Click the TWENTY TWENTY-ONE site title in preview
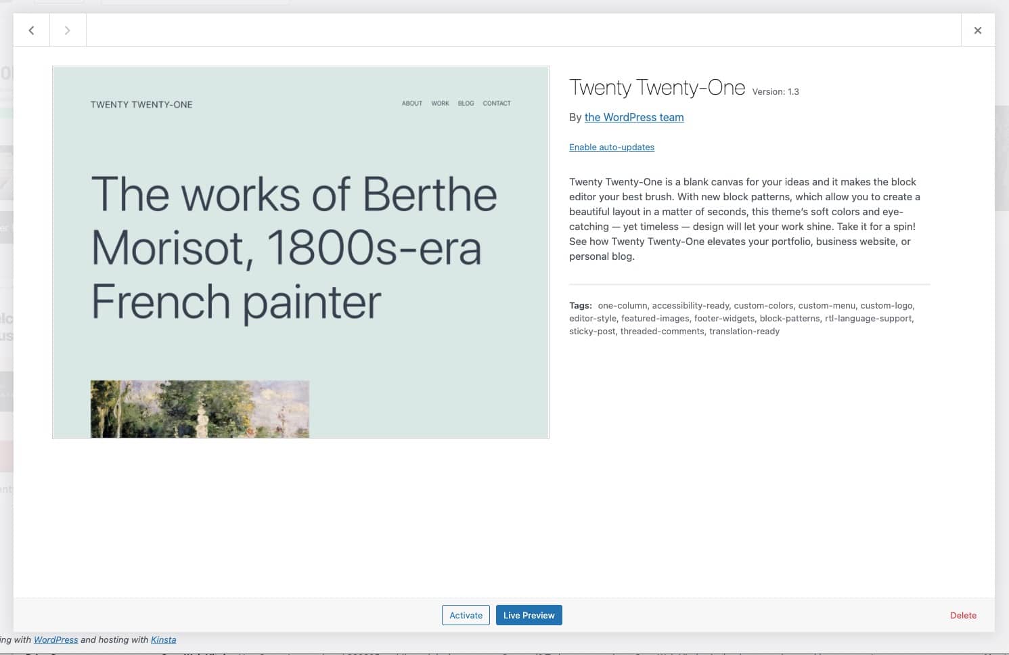 141,104
